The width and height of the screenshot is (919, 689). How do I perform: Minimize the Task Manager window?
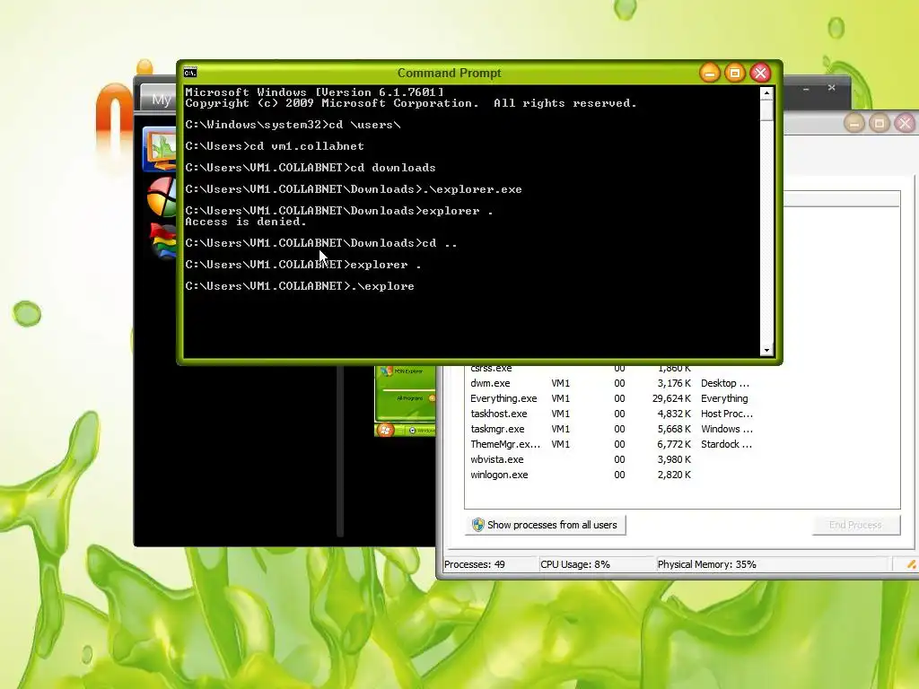(x=854, y=124)
